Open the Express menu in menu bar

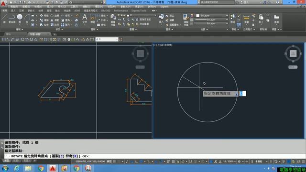click(x=164, y=7)
